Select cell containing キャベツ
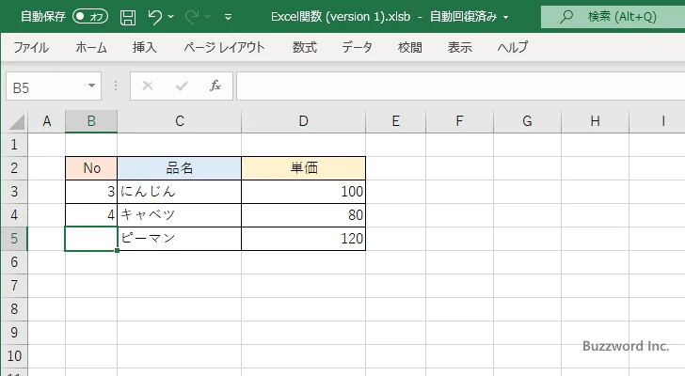 click(180, 215)
